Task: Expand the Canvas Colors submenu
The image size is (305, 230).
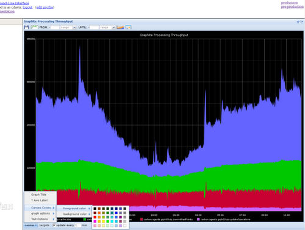Action: click(41, 207)
